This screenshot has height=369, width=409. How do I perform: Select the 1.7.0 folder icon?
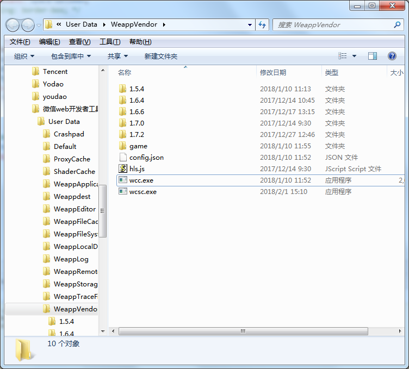[x=122, y=123]
